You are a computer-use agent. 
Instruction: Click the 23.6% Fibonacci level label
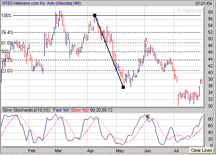coord(7,71)
